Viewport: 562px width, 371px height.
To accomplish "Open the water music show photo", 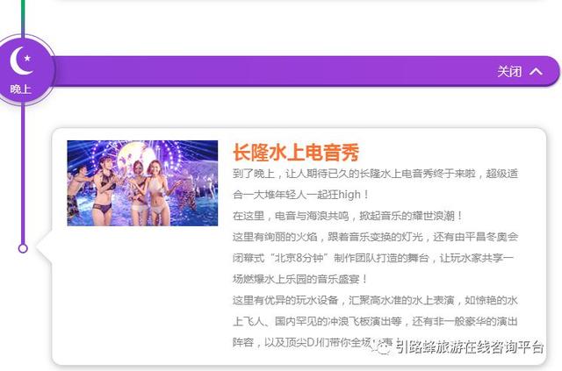I will pos(142,183).
